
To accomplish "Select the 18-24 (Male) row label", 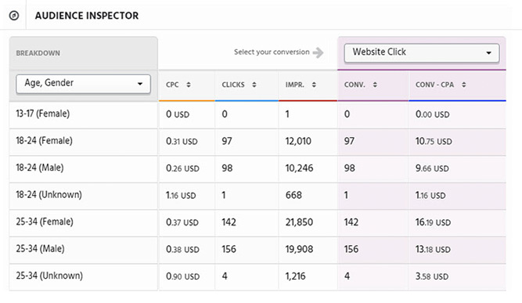I will click(x=40, y=168).
